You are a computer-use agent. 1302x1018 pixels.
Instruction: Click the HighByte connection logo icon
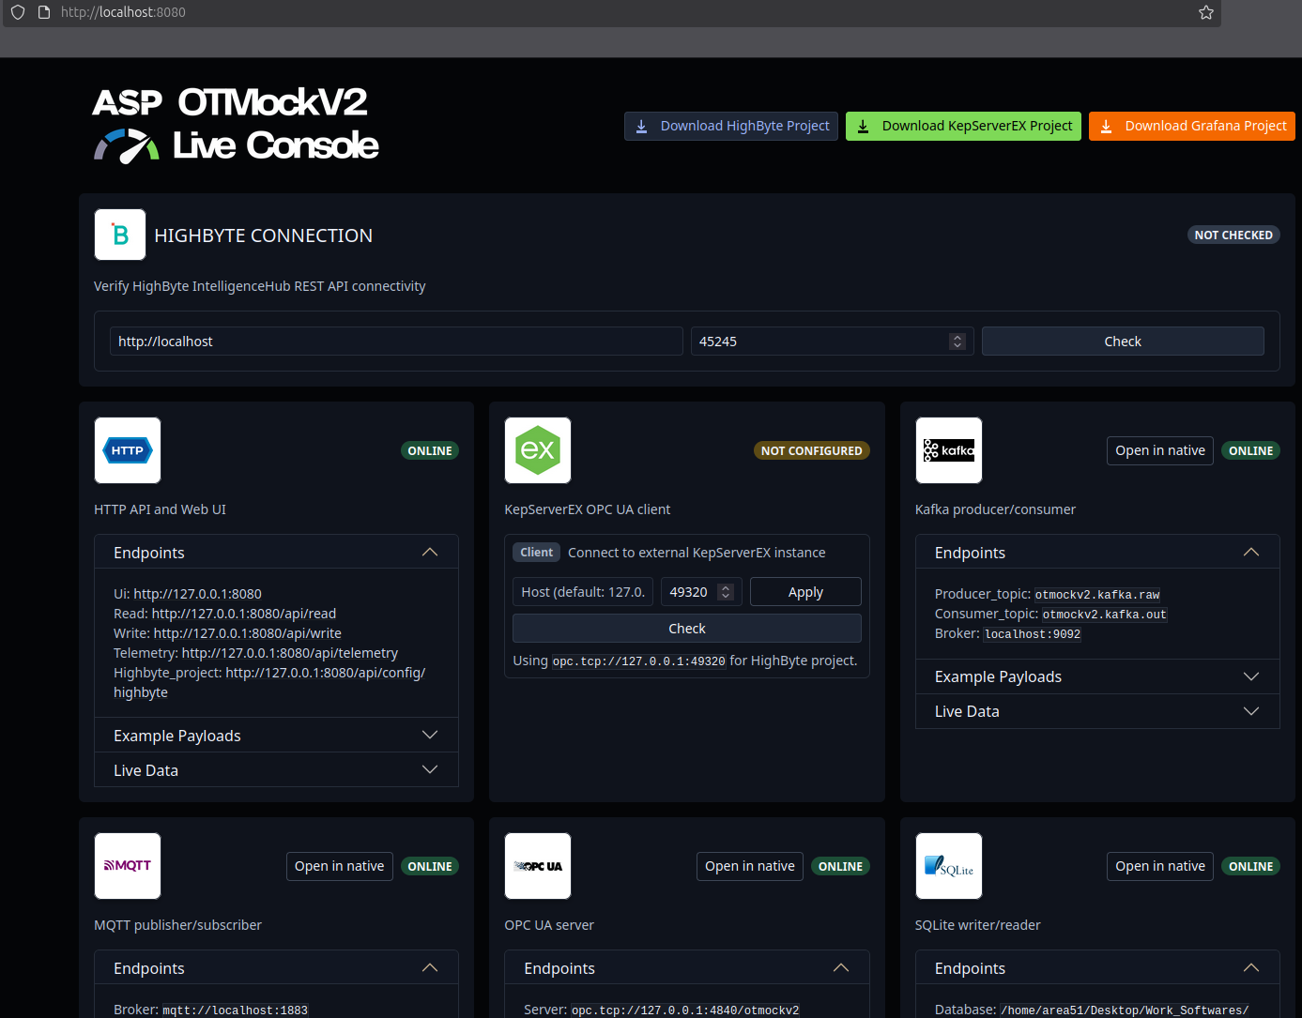click(x=119, y=234)
